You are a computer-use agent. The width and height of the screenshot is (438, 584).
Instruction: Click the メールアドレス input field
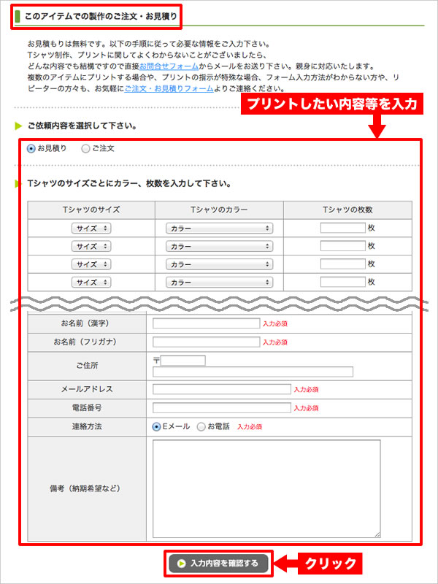coord(221,390)
